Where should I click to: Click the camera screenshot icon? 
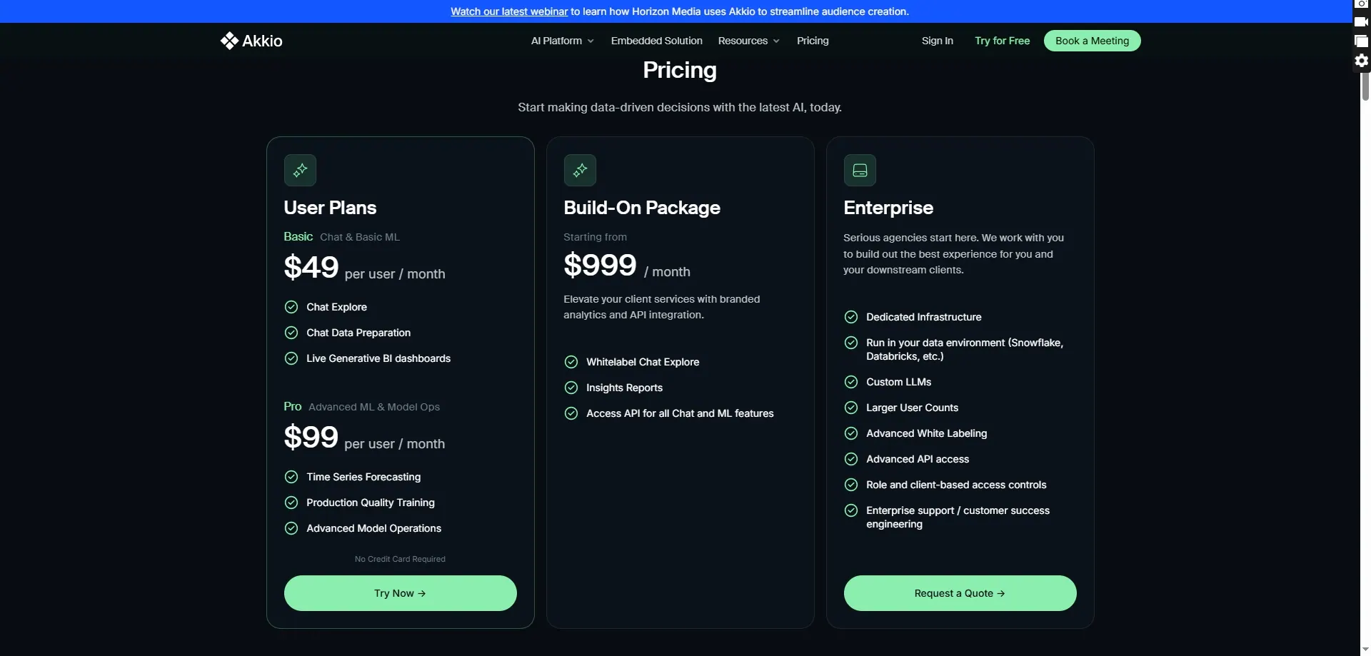pos(1362,4)
